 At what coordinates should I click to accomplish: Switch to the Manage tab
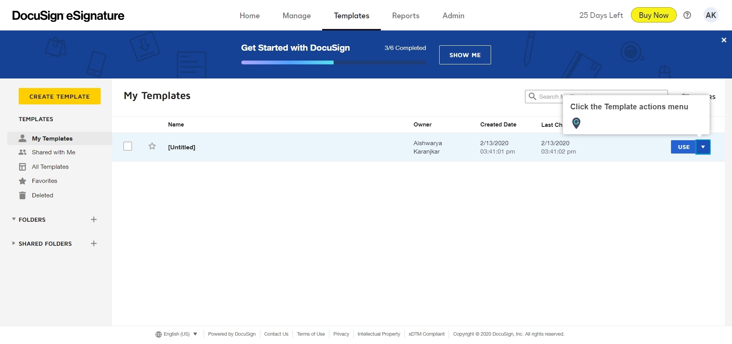pyautogui.click(x=297, y=16)
